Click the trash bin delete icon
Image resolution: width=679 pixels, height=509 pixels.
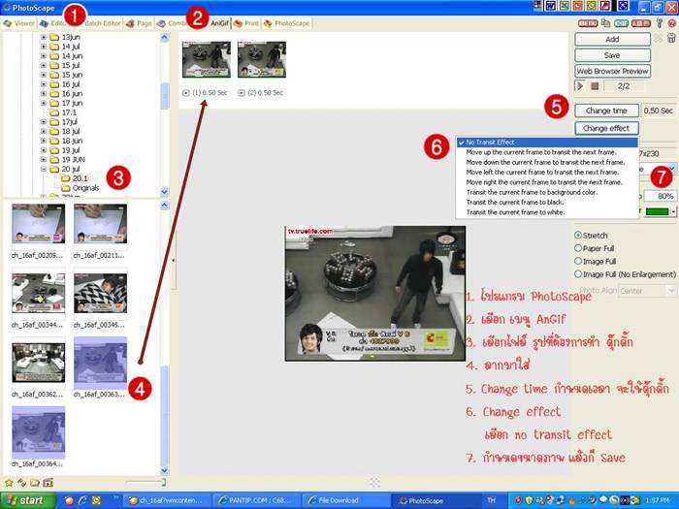pos(671,38)
